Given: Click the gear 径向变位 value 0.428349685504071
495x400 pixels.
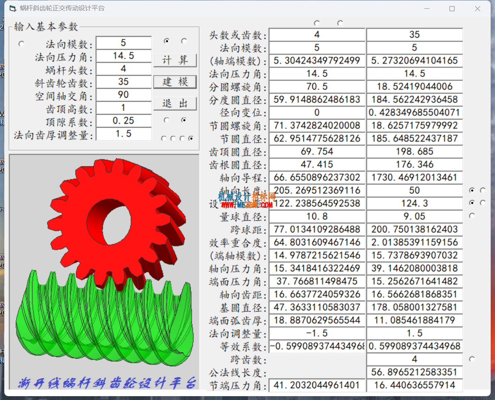Looking at the screenshot, I should coord(414,113).
